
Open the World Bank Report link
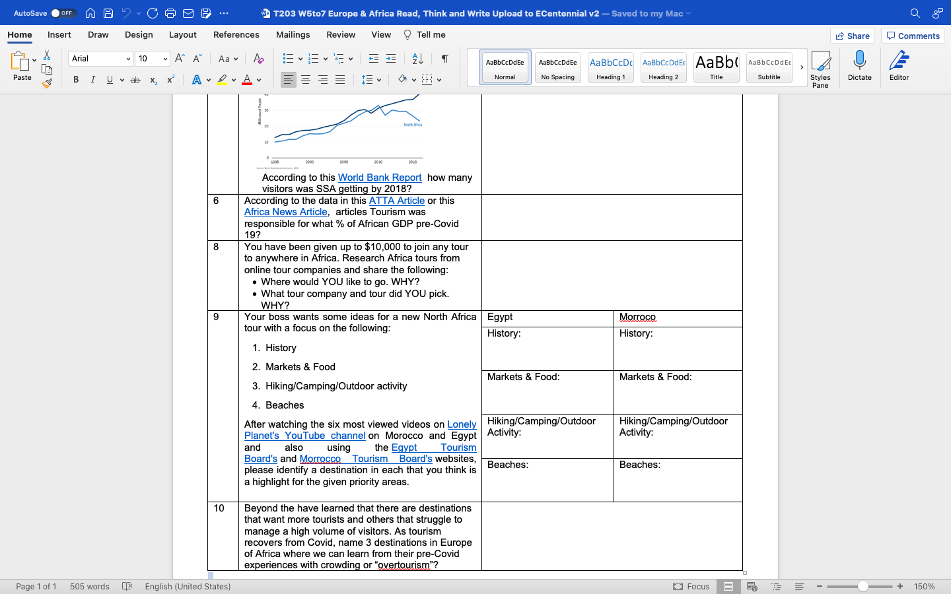(380, 178)
